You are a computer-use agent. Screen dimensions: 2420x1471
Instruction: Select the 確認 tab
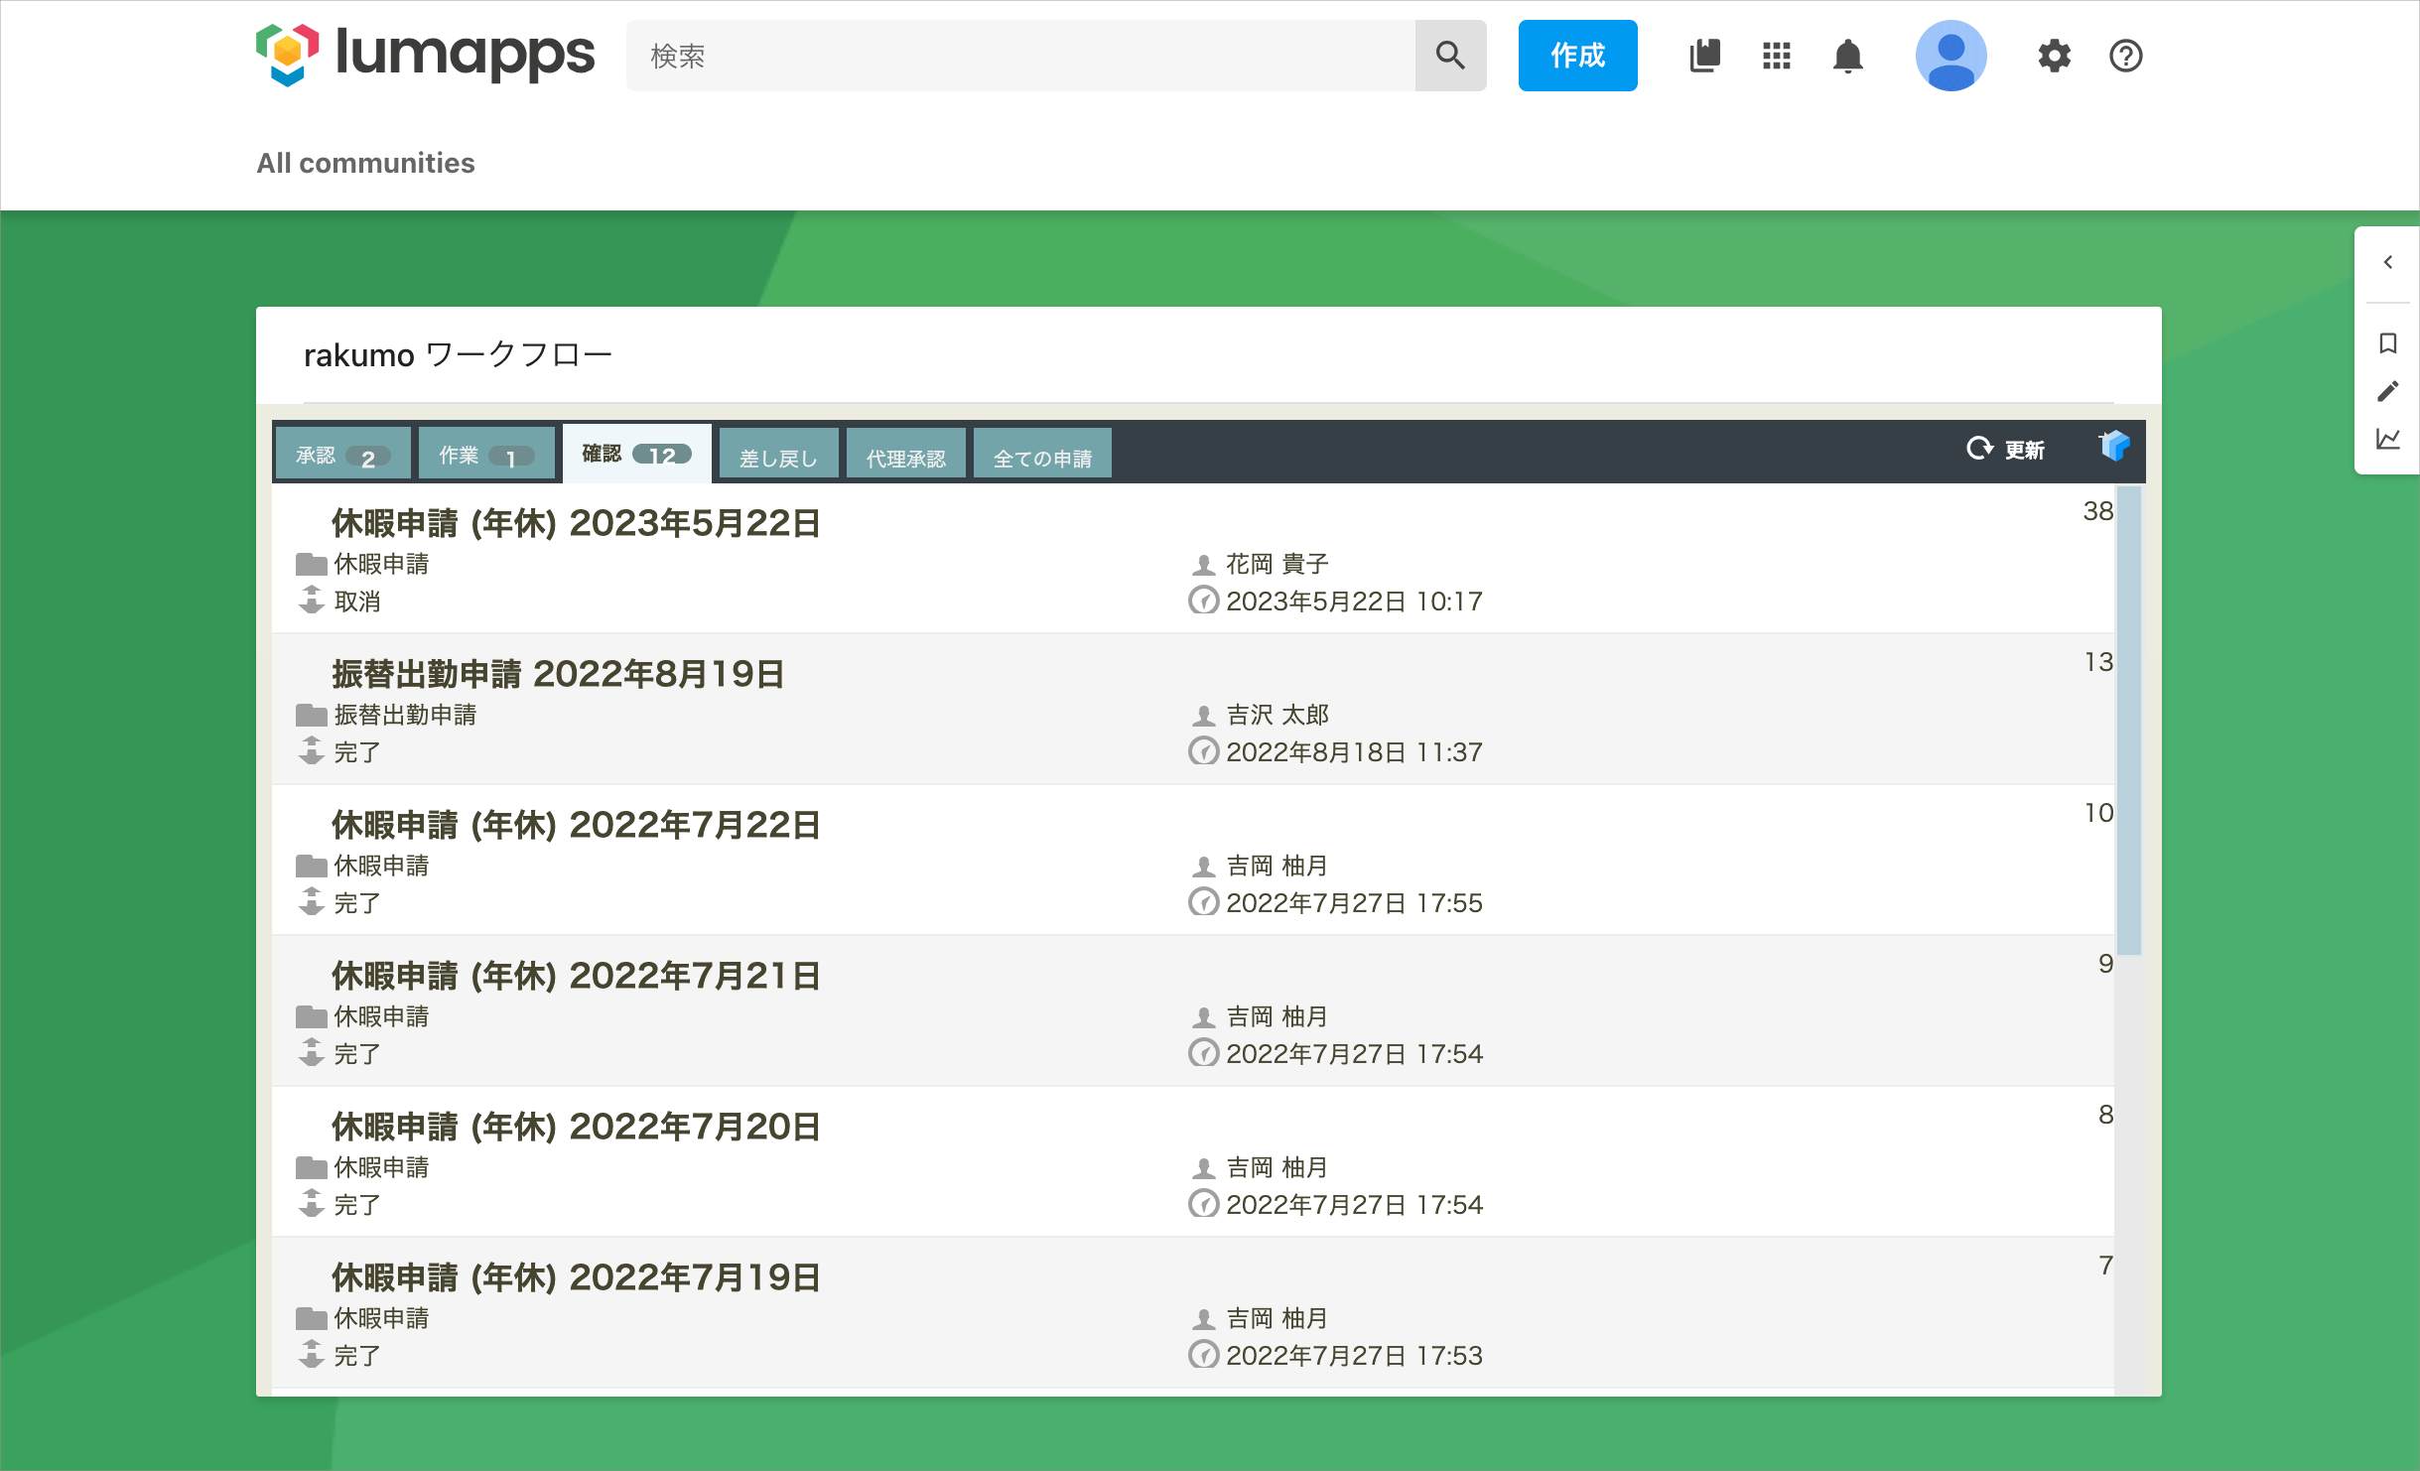636,454
